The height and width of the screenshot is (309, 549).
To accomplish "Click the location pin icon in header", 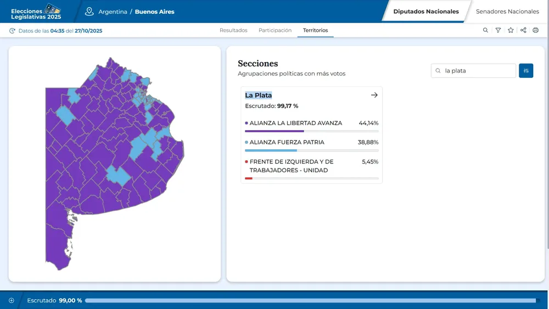I will (89, 12).
